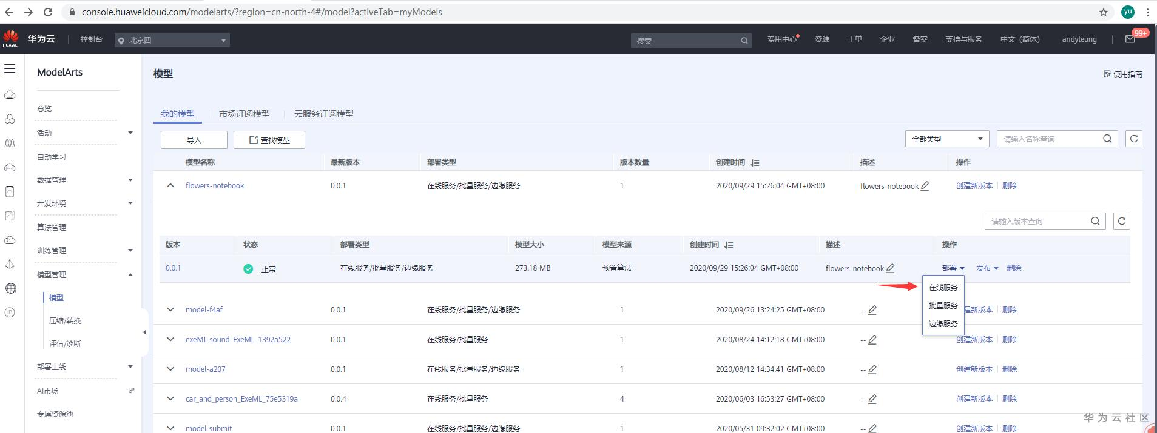Open the 全部类型 type filter dropdown
Screen dimensions: 1157x433
[x=947, y=139]
